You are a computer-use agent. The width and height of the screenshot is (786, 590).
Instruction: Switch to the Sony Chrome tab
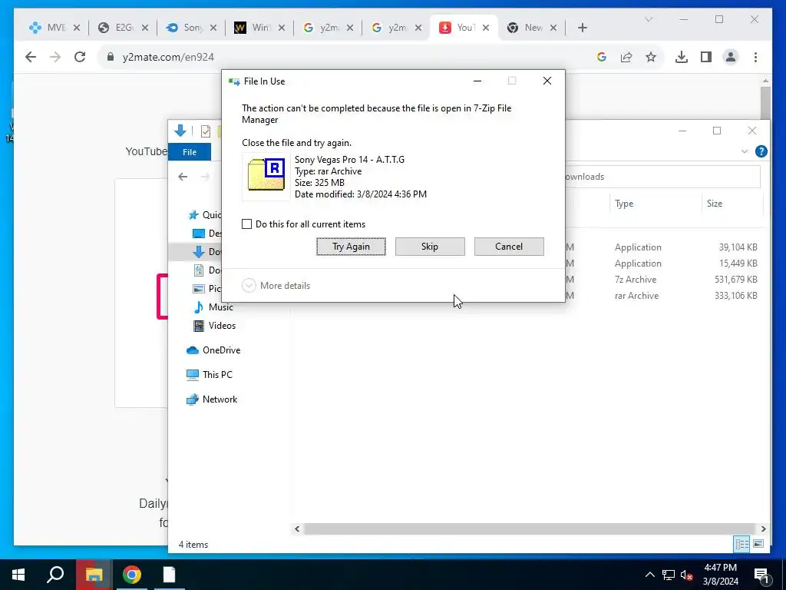click(x=191, y=28)
